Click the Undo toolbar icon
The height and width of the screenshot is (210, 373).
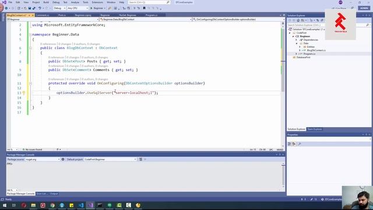coord(40,8)
